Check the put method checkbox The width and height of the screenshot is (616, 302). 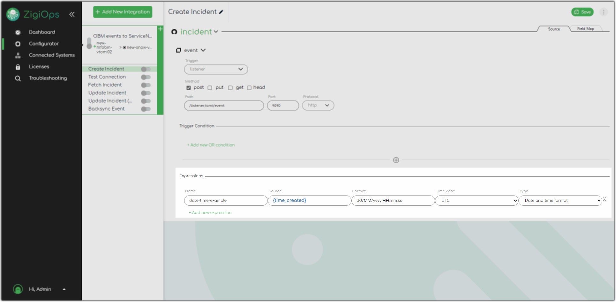(210, 88)
